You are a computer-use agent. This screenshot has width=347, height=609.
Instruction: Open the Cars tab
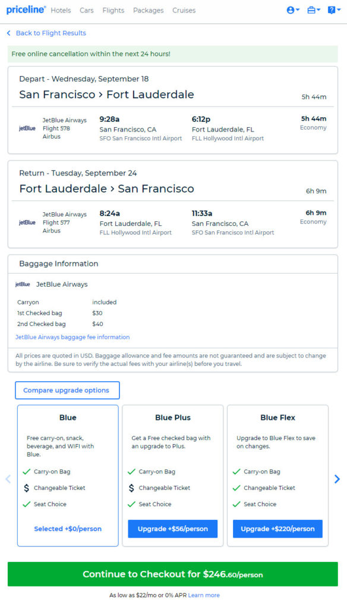click(87, 11)
